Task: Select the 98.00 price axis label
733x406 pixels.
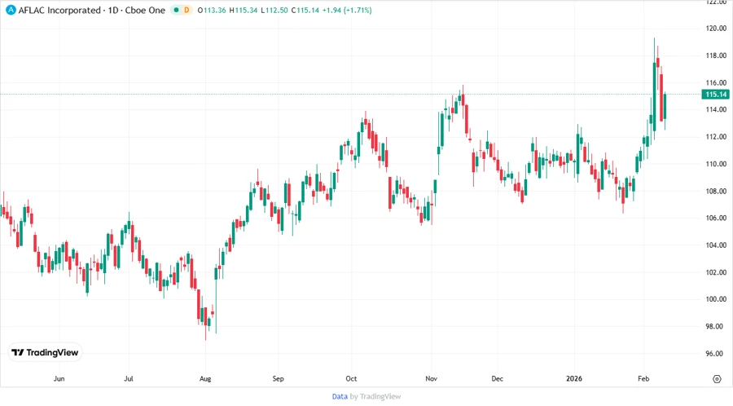Action: (716, 326)
